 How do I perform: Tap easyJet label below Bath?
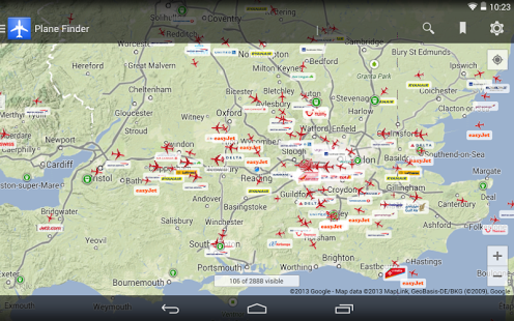click(x=147, y=191)
